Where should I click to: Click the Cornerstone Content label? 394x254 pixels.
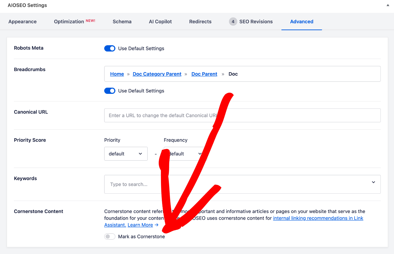(x=39, y=211)
